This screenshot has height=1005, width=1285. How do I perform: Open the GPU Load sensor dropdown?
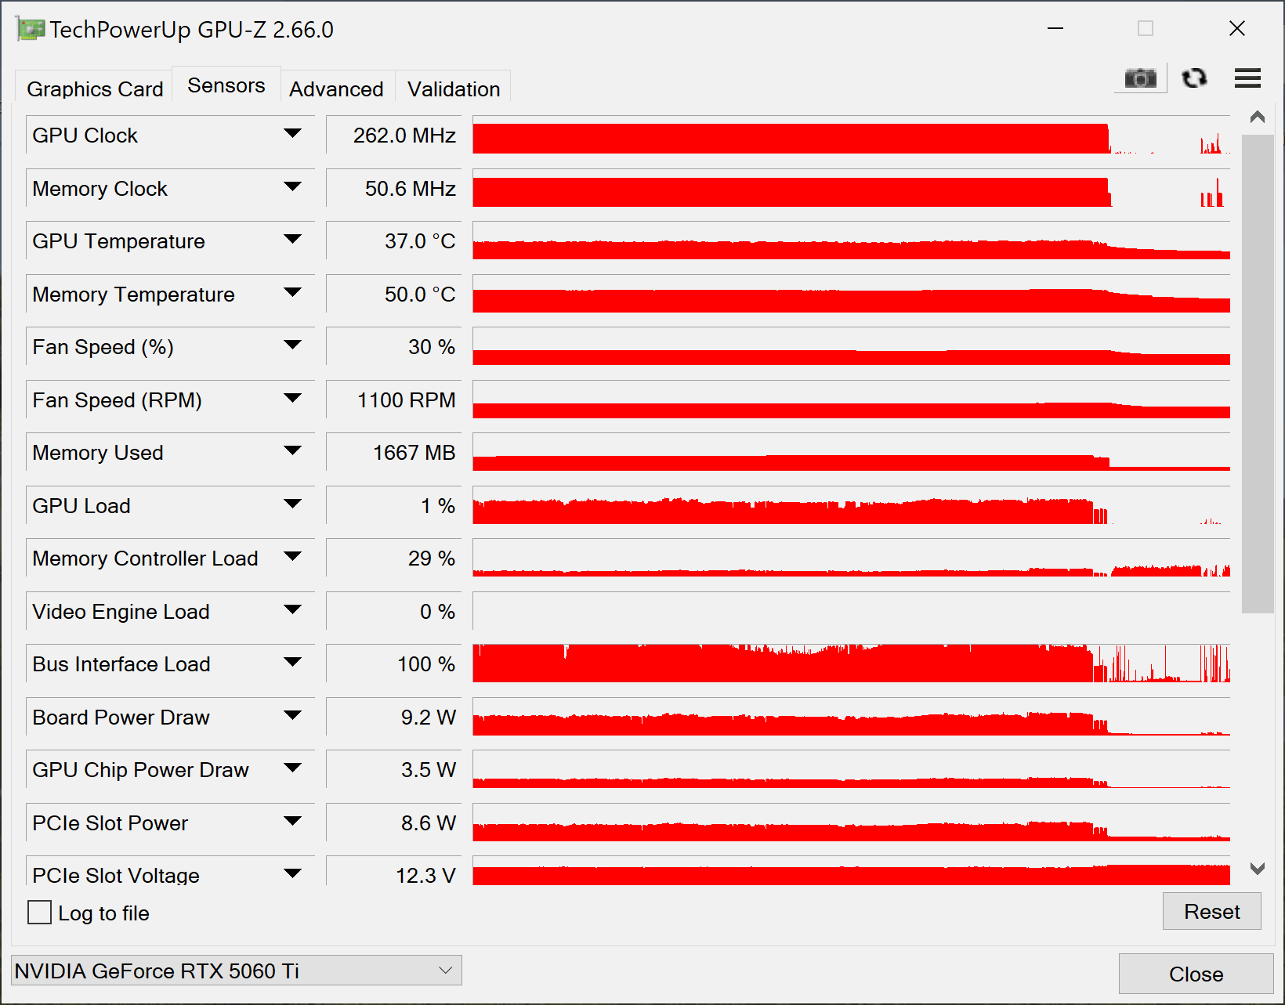pyautogui.click(x=293, y=505)
